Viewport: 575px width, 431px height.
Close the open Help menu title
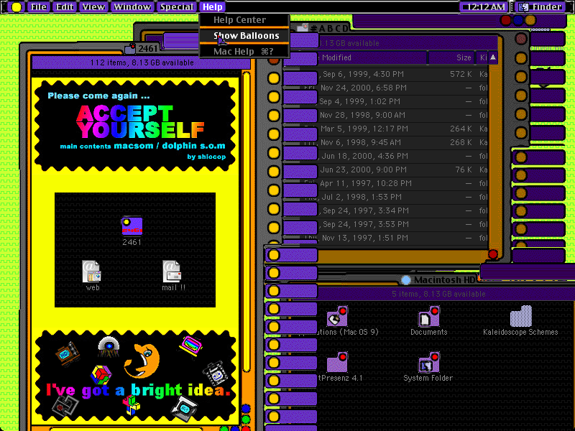click(x=213, y=7)
